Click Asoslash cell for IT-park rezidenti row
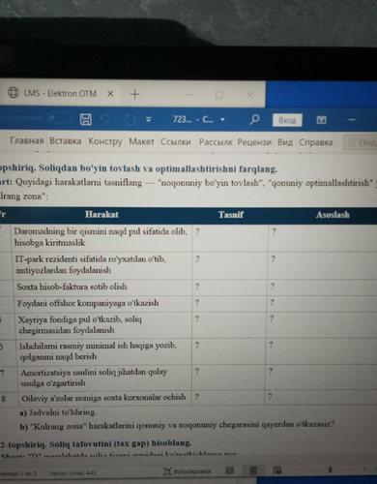 322,265
